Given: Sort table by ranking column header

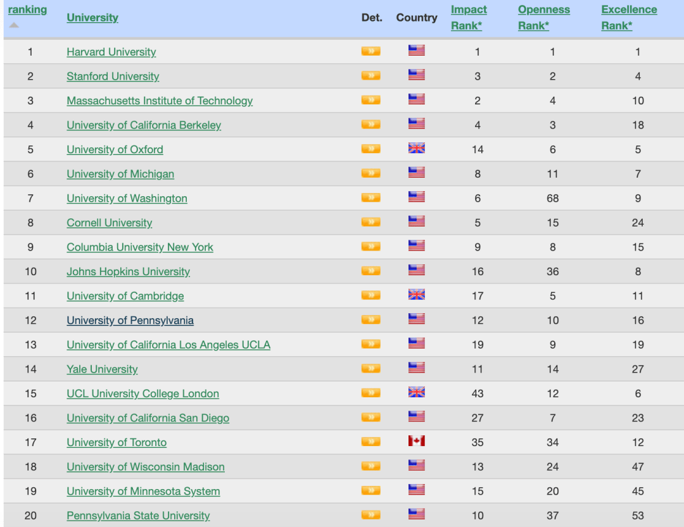Looking at the screenshot, I should coord(27,9).
